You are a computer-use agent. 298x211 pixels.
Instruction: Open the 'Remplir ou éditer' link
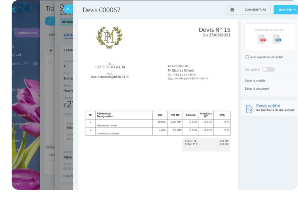point(268,105)
